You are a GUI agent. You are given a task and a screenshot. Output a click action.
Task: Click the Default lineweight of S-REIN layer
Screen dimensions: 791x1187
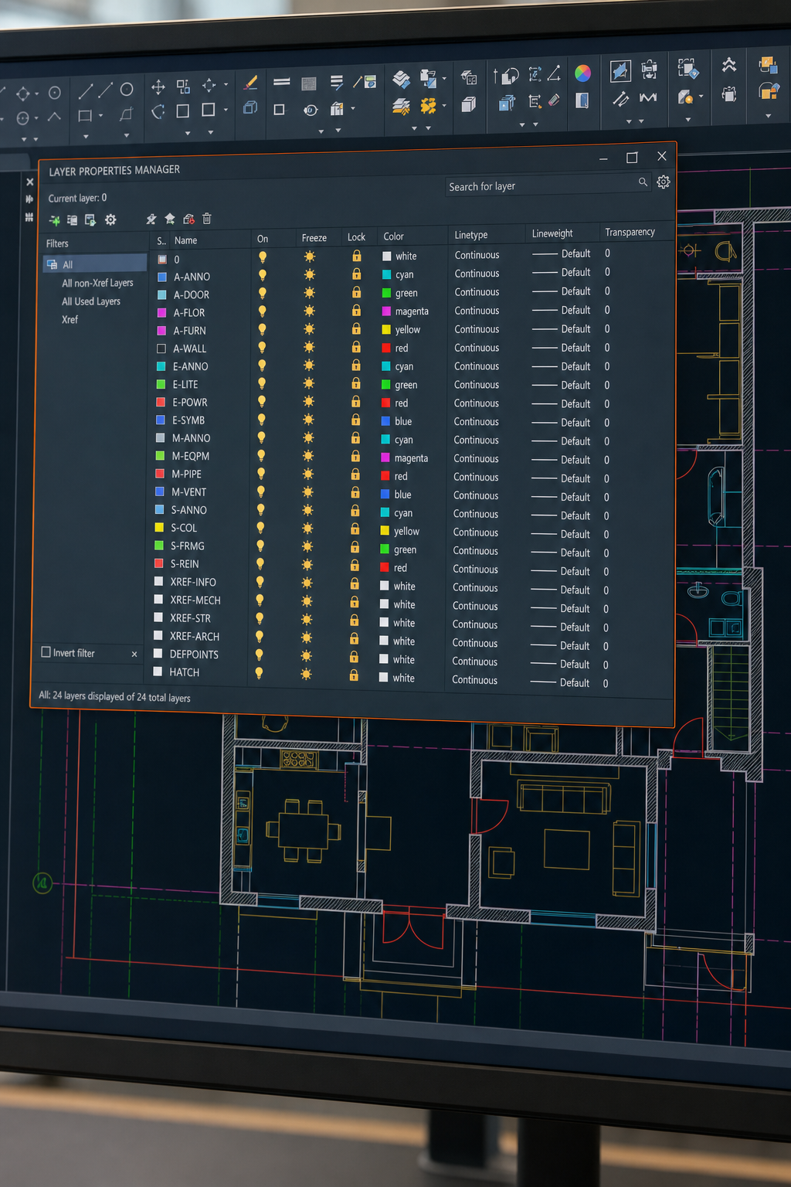575,571
